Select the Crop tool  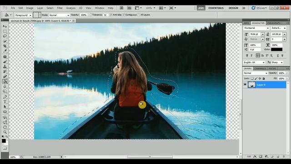(x=5, y=46)
